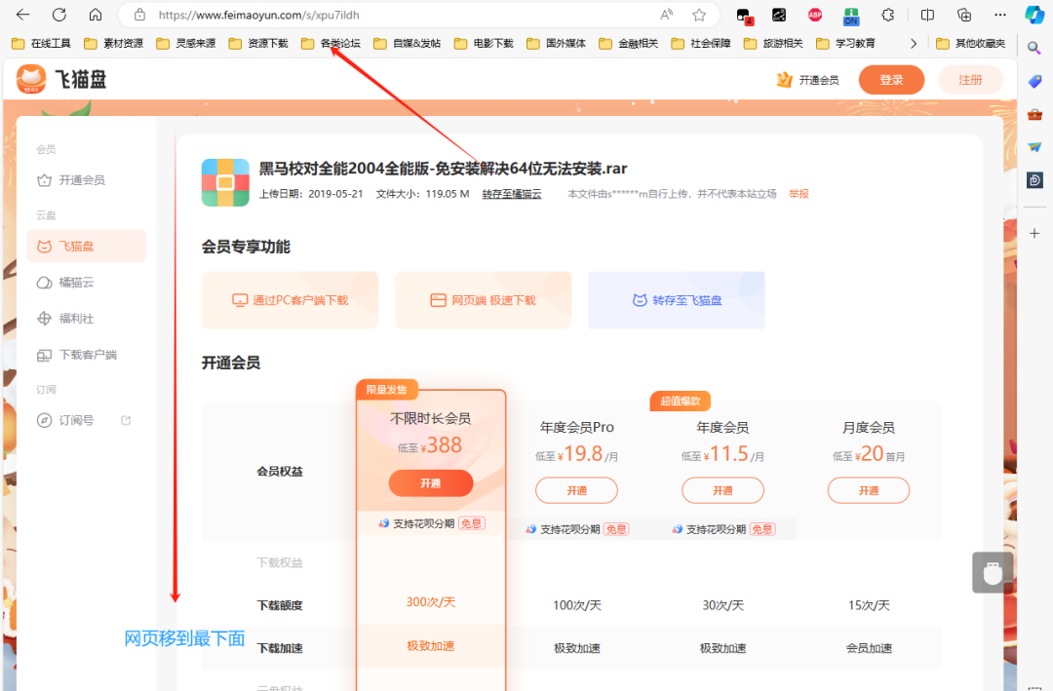Open the Collections icon in toolbar

point(963,15)
